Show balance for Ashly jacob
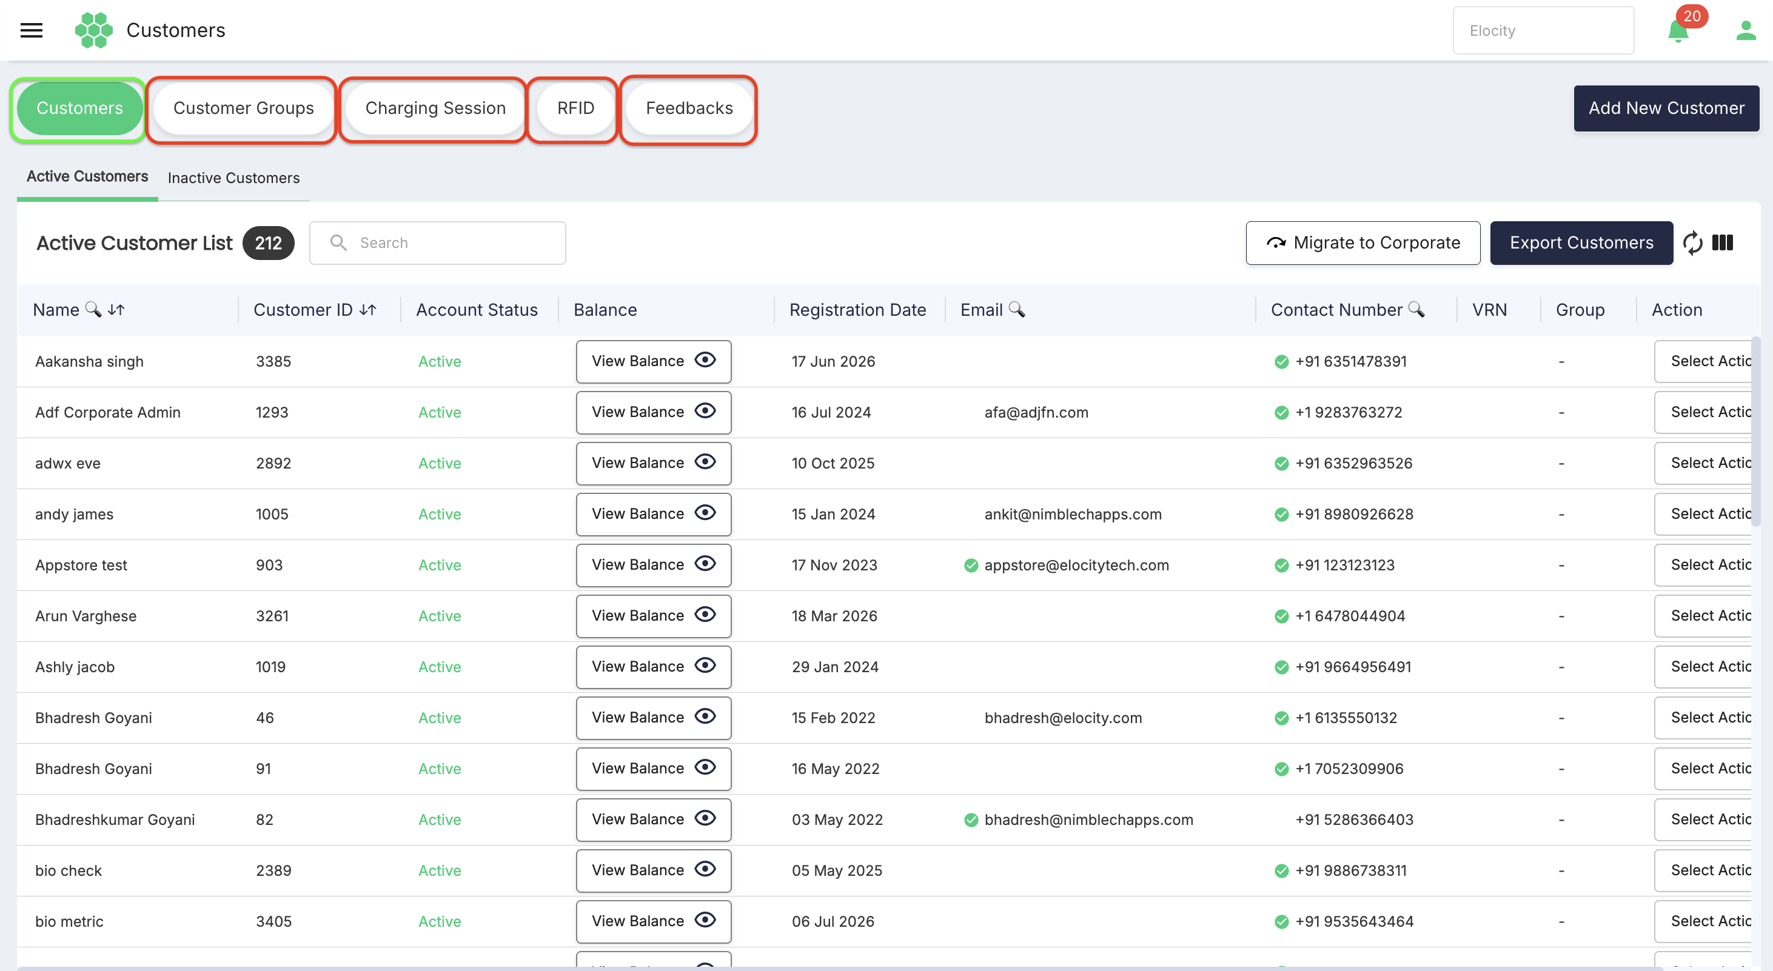 [x=653, y=667]
